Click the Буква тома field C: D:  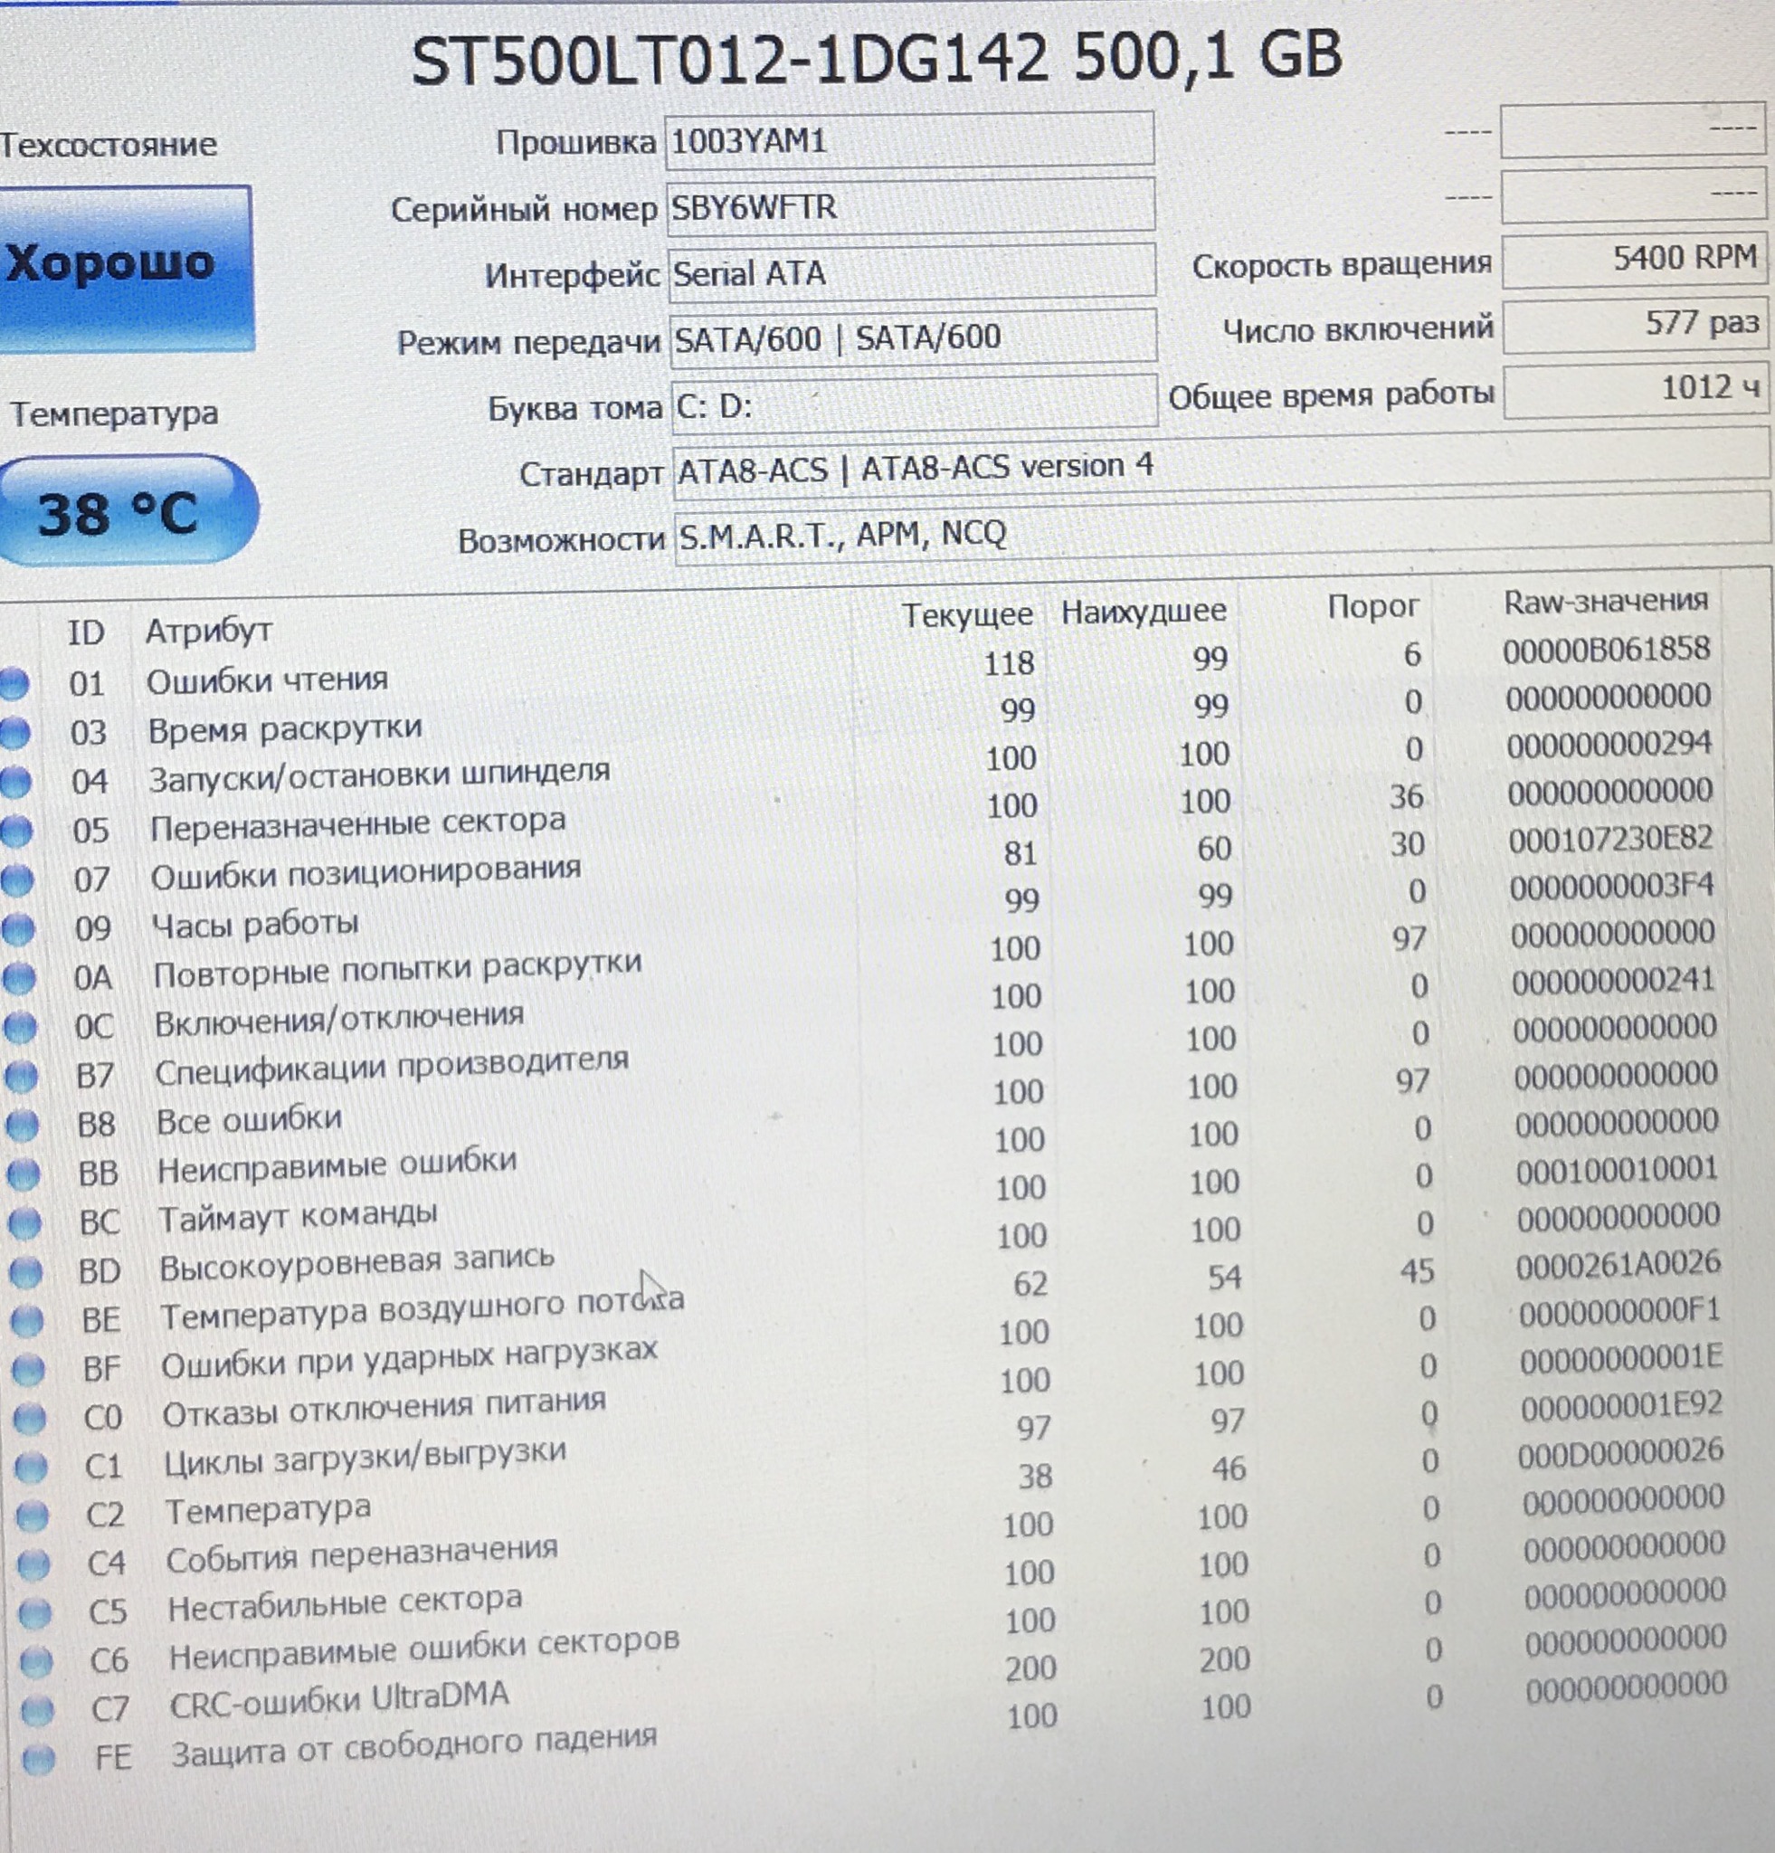click(x=914, y=404)
